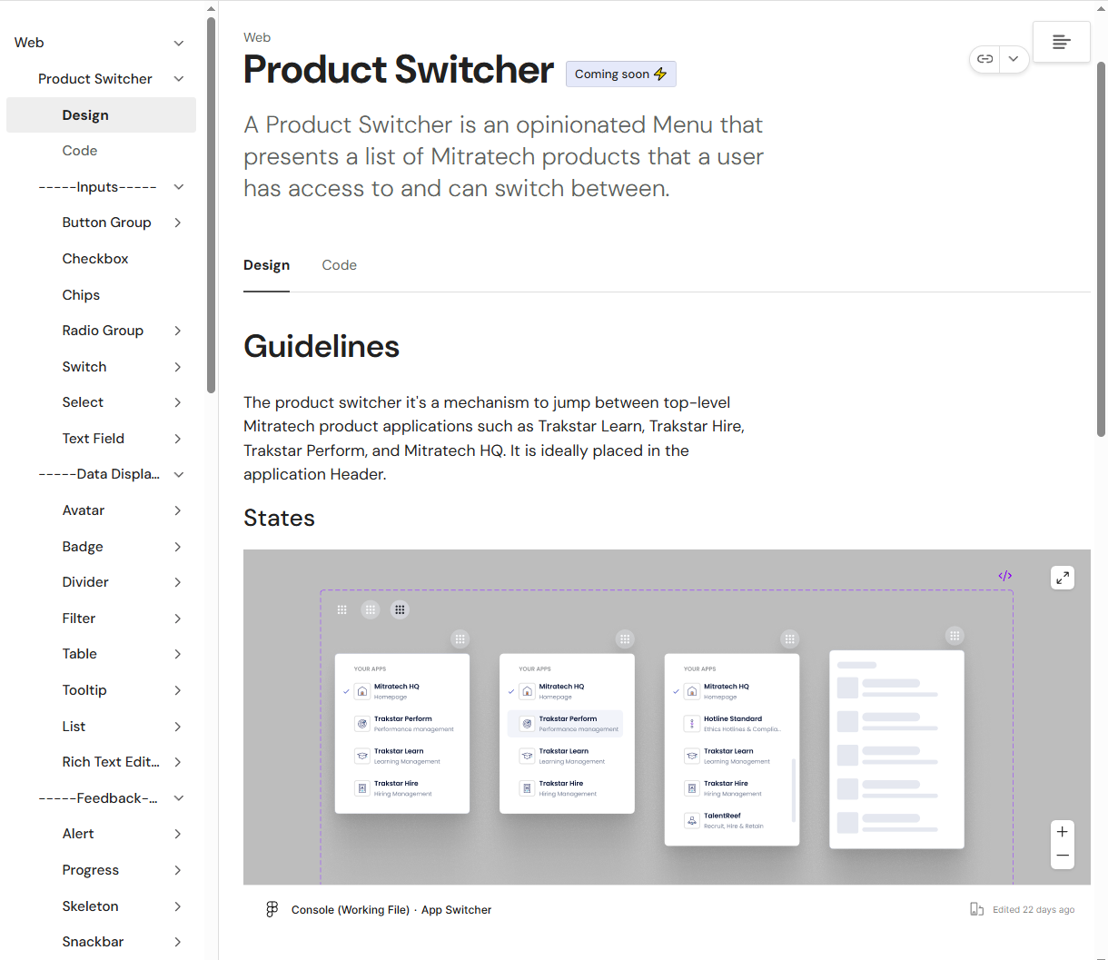Zoom in with the plus button

pos(1063,831)
